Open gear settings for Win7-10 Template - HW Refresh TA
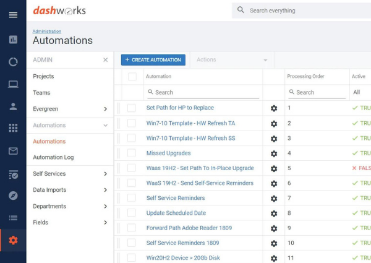The height and width of the screenshot is (263, 371). (x=274, y=124)
